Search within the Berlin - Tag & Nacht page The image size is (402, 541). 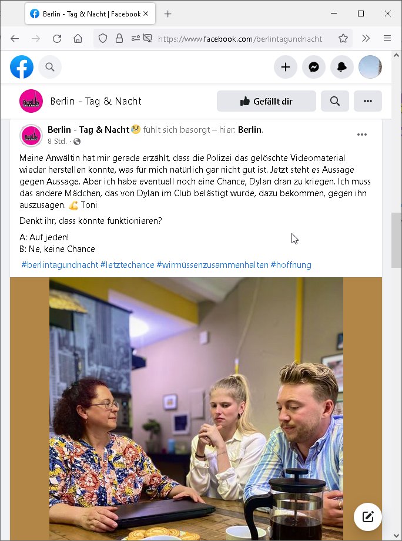(335, 101)
